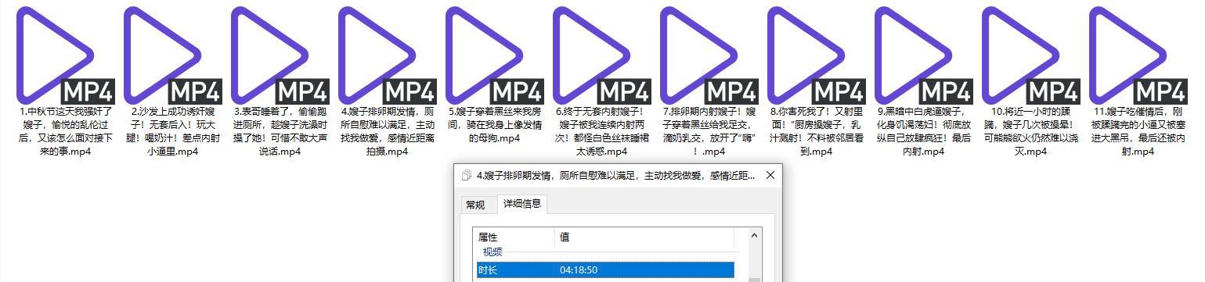Select the MP4 file icon numbered 10
The width and height of the screenshot is (1205, 282).
pos(1030,55)
